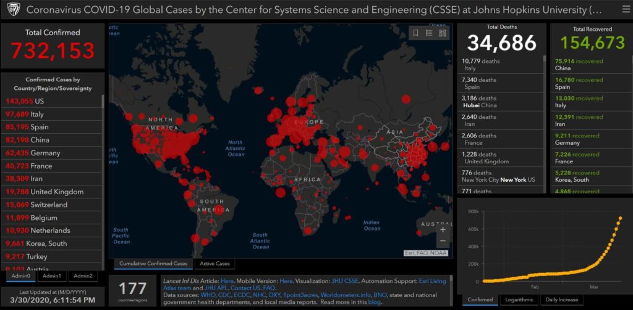Viewport: 633px width, 310px height.
Task: Switch the country list to Admin1
Action: pos(51,275)
